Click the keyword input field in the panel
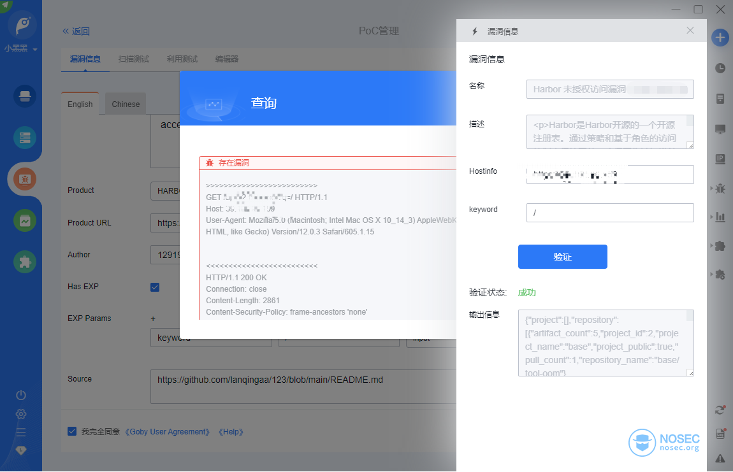The image size is (733, 472). [610, 213]
